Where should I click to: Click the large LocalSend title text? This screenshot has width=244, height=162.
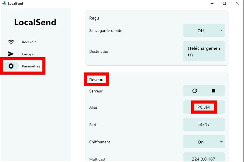tap(35, 22)
